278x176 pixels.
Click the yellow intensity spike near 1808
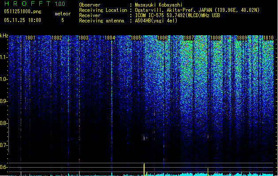[x=208, y=172]
